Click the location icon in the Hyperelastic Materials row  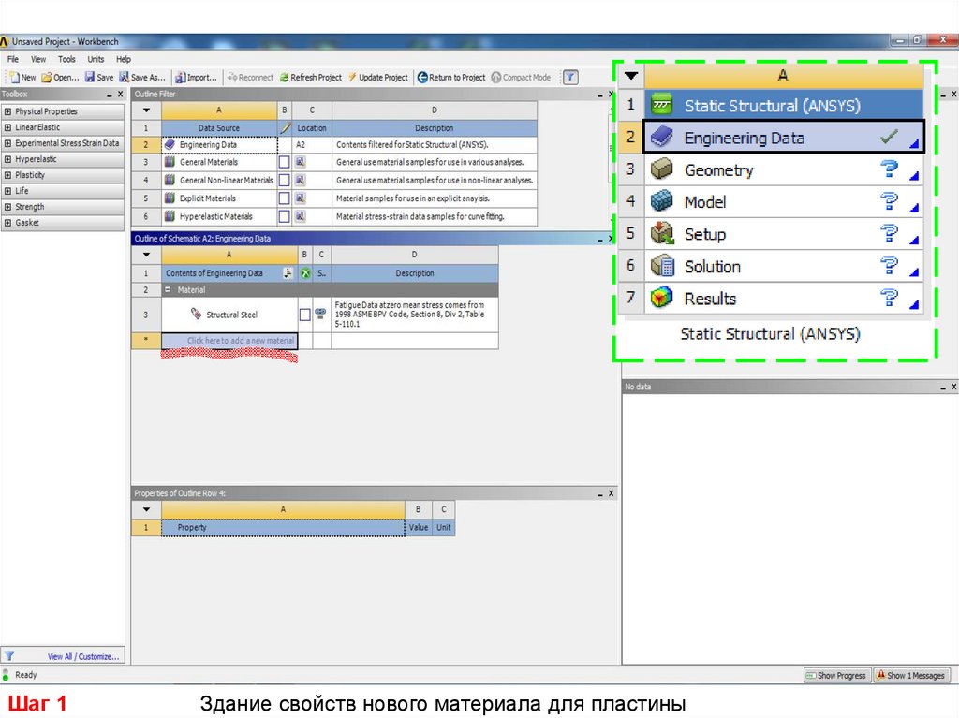point(301,216)
